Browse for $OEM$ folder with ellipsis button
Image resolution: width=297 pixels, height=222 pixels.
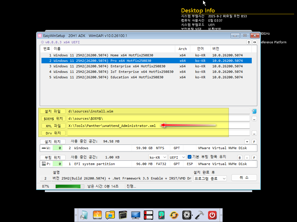[x=254, y=119]
